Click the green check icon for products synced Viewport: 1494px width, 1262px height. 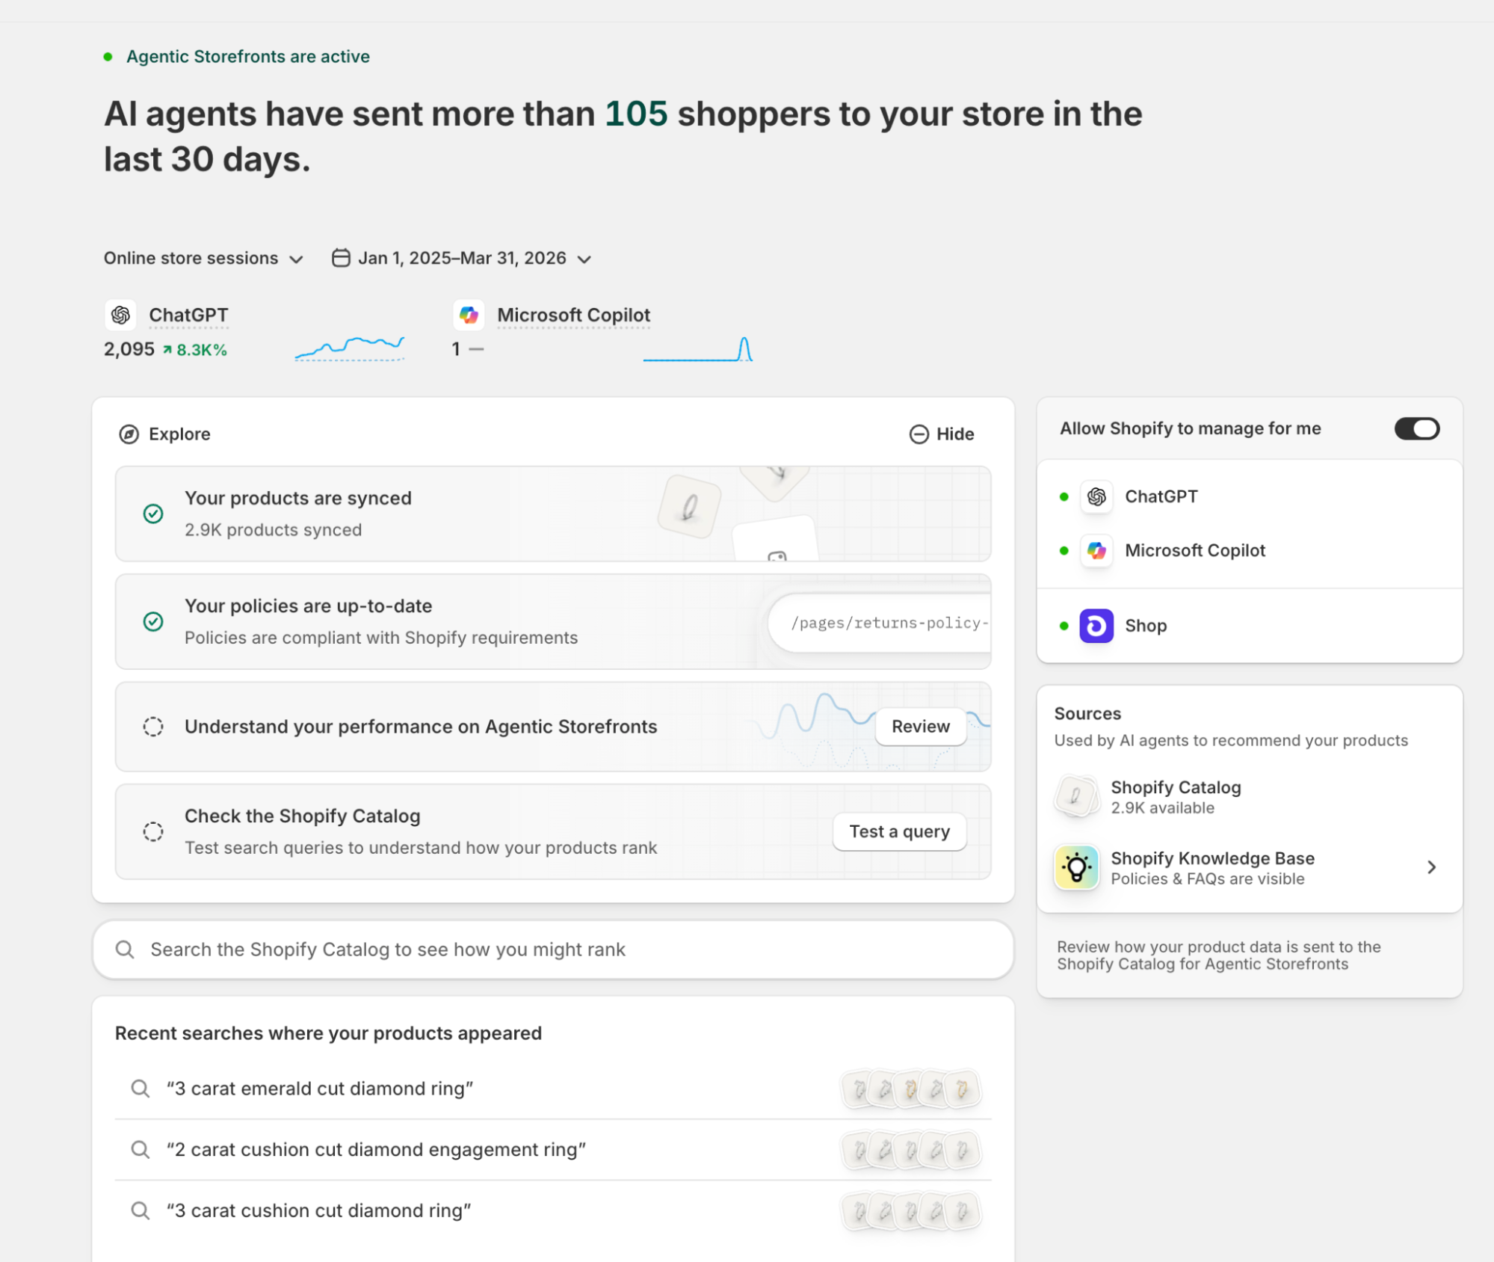[153, 514]
